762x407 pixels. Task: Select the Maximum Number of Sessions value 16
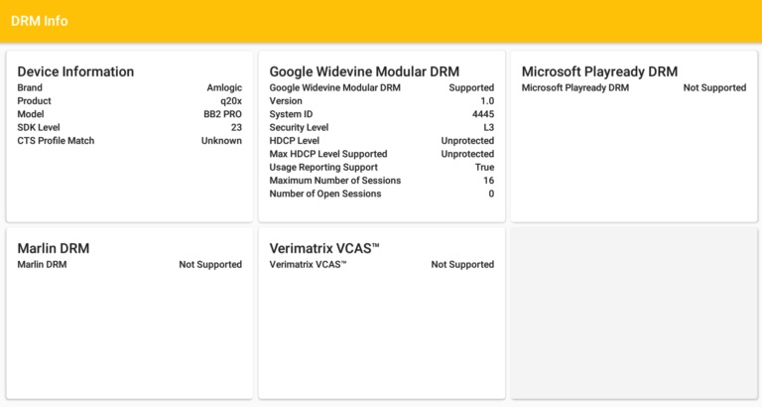coord(488,181)
